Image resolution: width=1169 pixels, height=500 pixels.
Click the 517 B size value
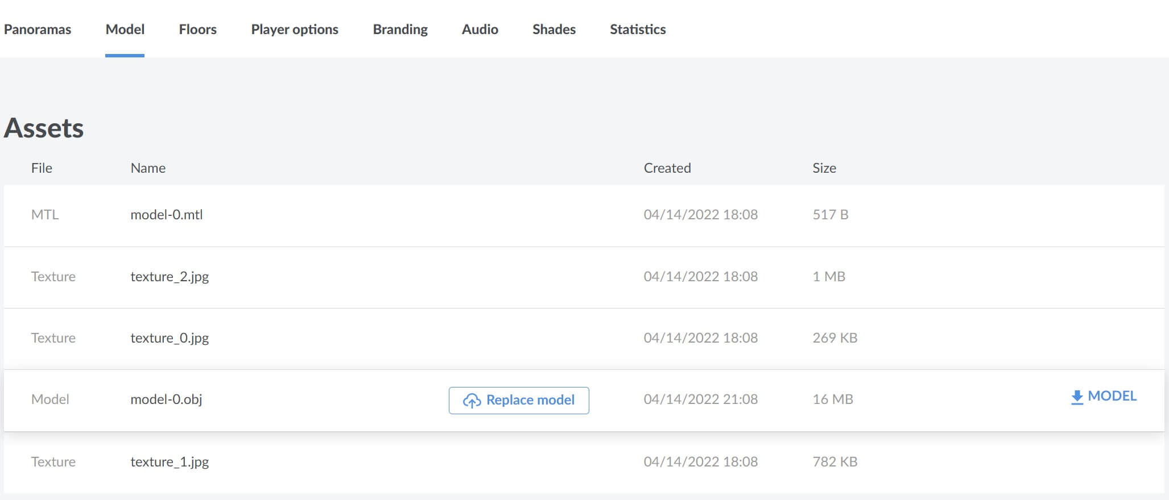pos(831,215)
